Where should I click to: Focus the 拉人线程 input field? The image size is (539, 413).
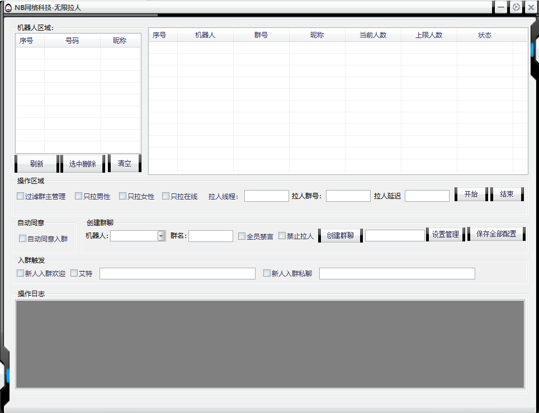click(x=266, y=196)
